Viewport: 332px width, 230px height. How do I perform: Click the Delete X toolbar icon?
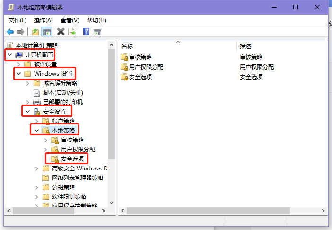point(61,32)
